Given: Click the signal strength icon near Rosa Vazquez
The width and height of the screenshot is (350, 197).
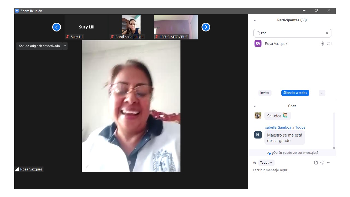Looking at the screenshot, I should click(17, 169).
